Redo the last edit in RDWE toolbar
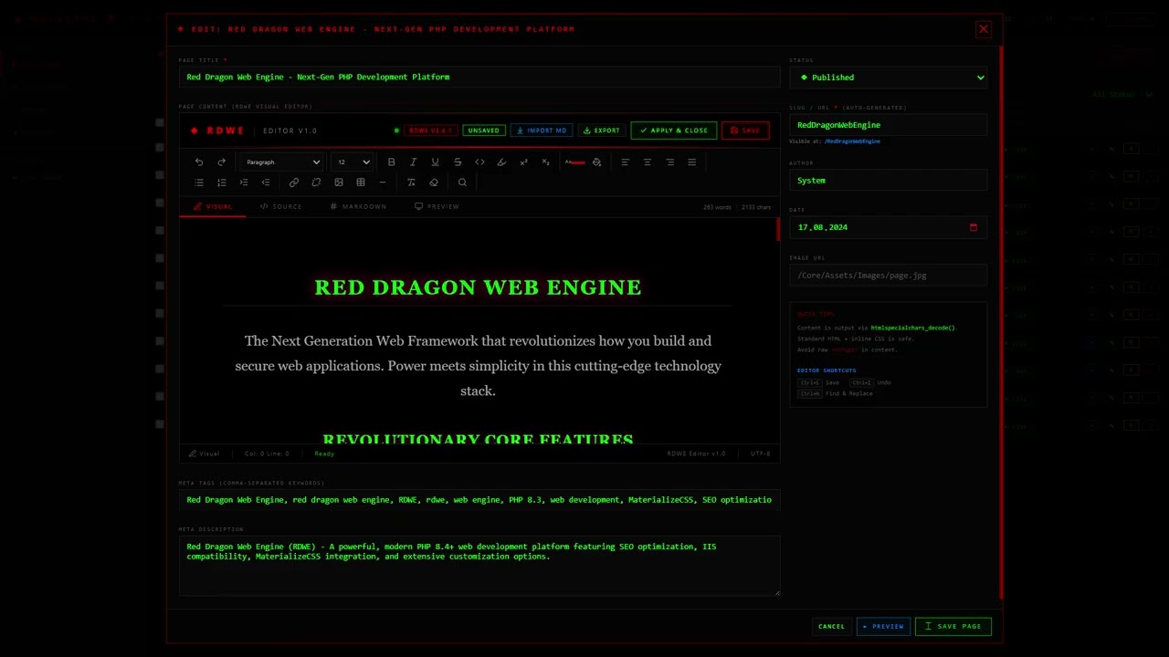The height and width of the screenshot is (657, 1169). [x=221, y=162]
